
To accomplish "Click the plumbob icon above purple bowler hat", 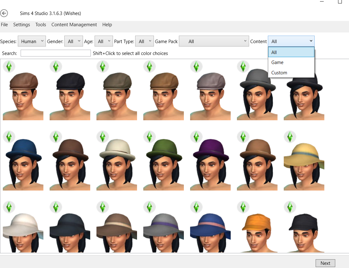I will [196, 136].
